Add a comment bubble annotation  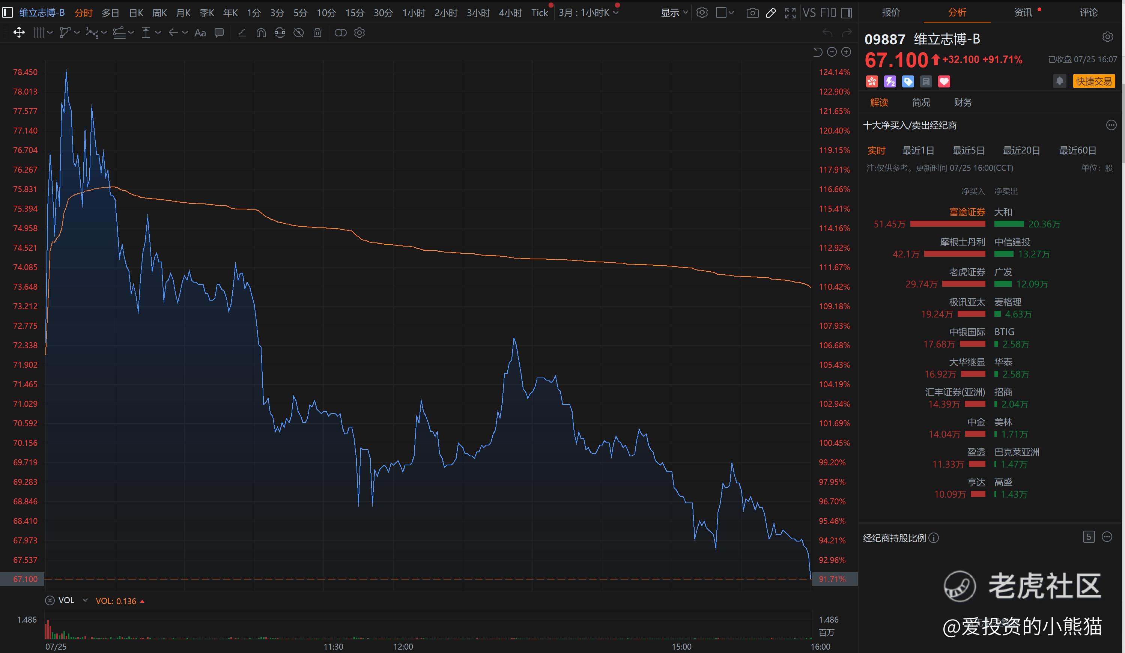tap(219, 33)
